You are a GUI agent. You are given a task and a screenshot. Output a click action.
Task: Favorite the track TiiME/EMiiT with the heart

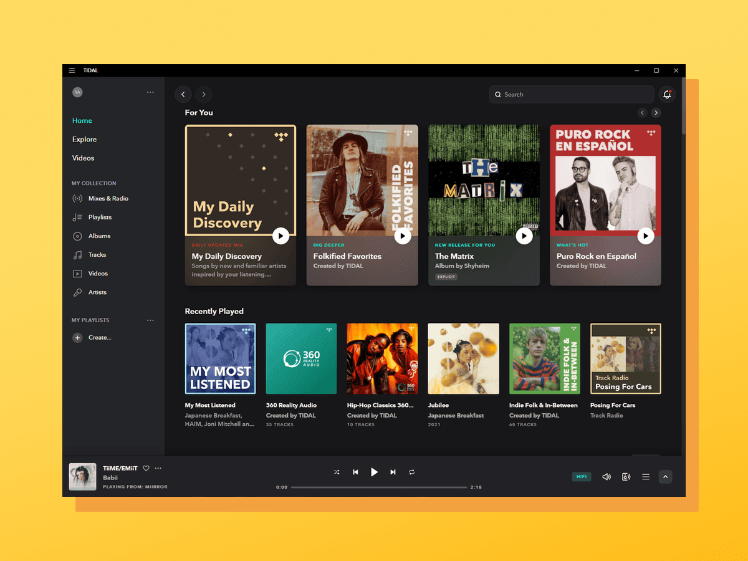pyautogui.click(x=146, y=468)
